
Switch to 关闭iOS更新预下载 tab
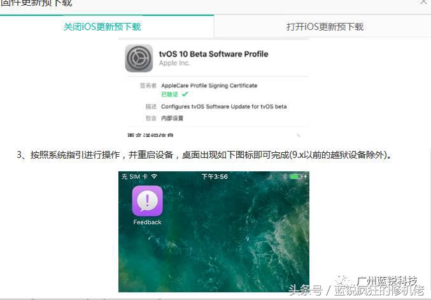(x=102, y=27)
